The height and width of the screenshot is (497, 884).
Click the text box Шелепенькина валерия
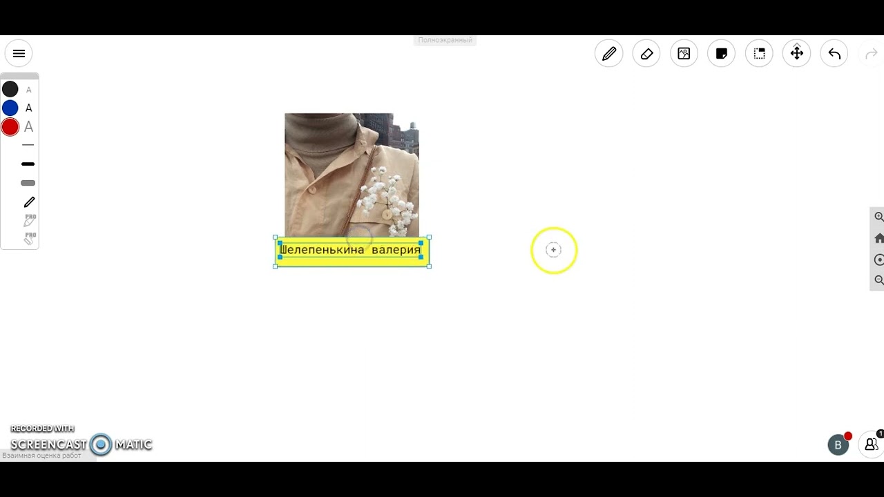pos(352,251)
